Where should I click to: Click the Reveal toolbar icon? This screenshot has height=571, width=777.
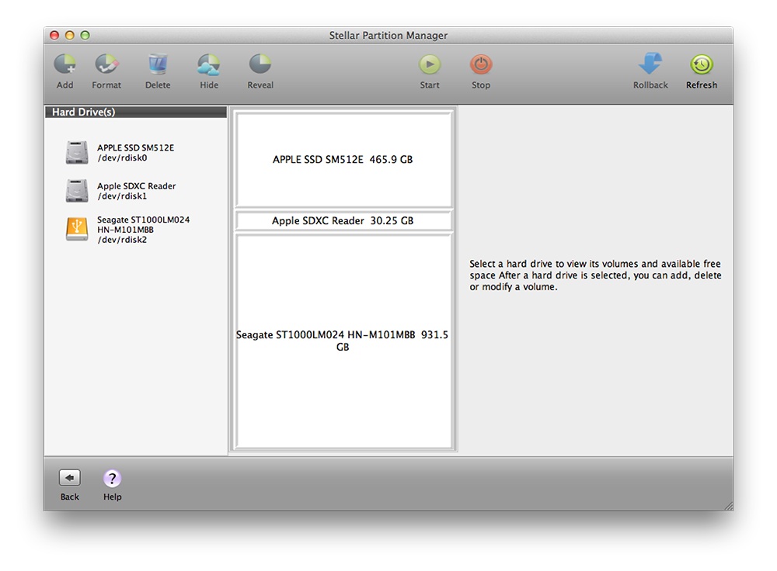coord(260,64)
